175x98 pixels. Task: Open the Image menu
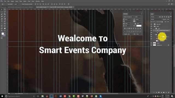(x=12, y=1)
